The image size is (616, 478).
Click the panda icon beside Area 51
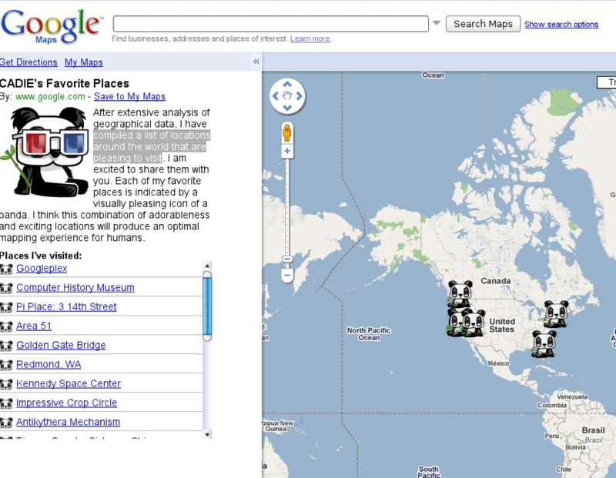click(6, 327)
